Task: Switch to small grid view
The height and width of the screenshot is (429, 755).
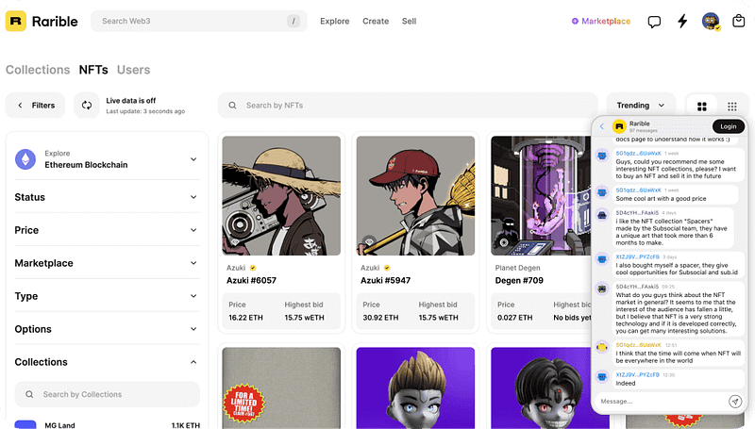Action: [x=732, y=107]
